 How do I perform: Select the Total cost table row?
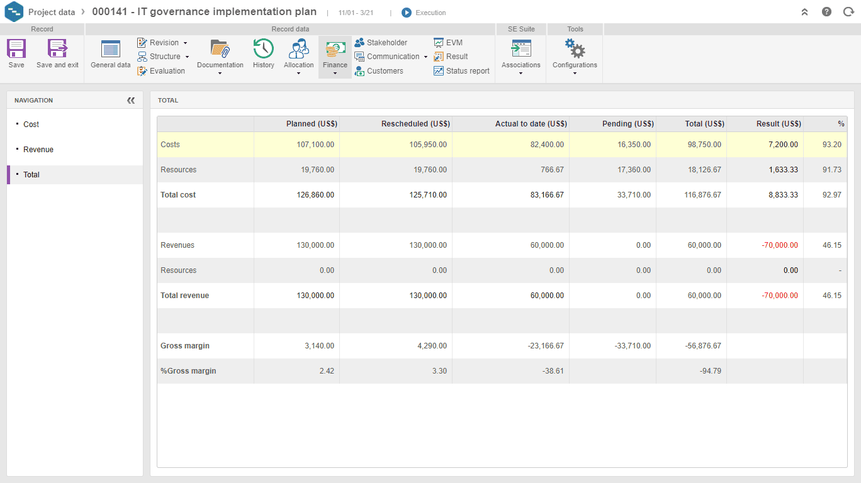[179, 195]
